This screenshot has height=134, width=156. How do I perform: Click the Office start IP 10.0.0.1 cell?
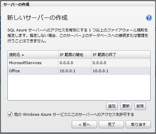click(x=74, y=71)
